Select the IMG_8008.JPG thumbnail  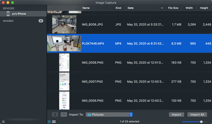tap(64, 24)
